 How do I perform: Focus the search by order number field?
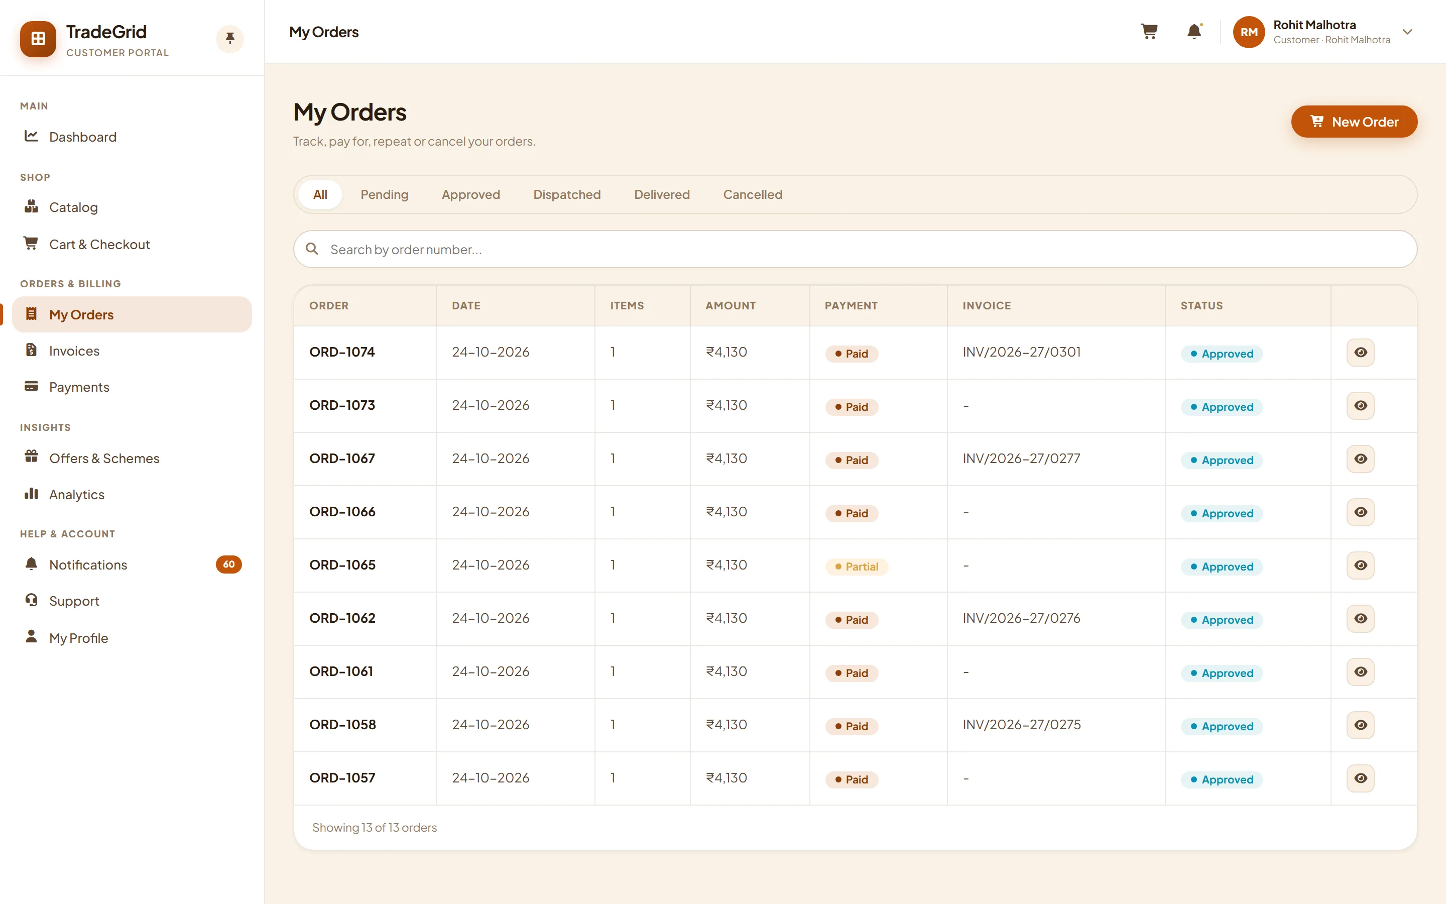[x=855, y=249]
